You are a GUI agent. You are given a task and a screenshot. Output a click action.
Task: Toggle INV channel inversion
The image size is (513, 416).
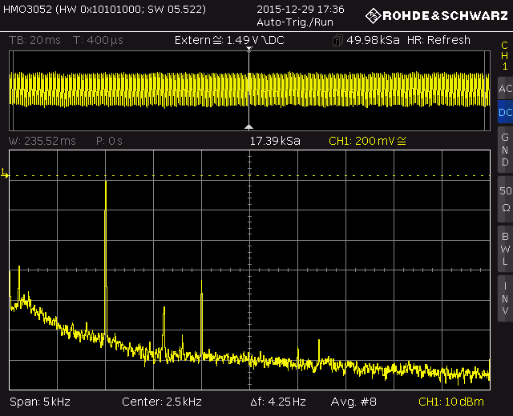[x=504, y=298]
